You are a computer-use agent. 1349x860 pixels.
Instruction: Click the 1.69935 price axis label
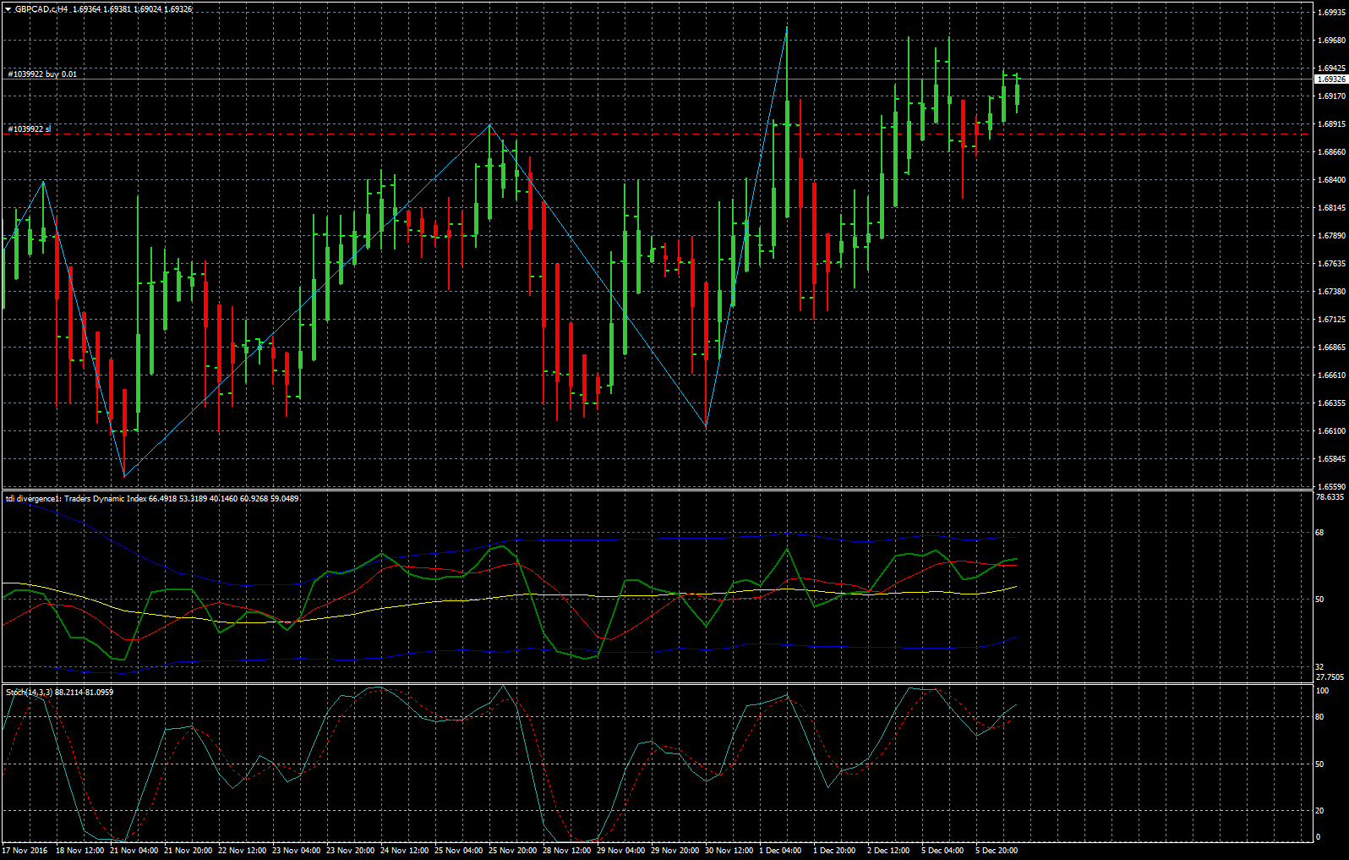pos(1331,14)
